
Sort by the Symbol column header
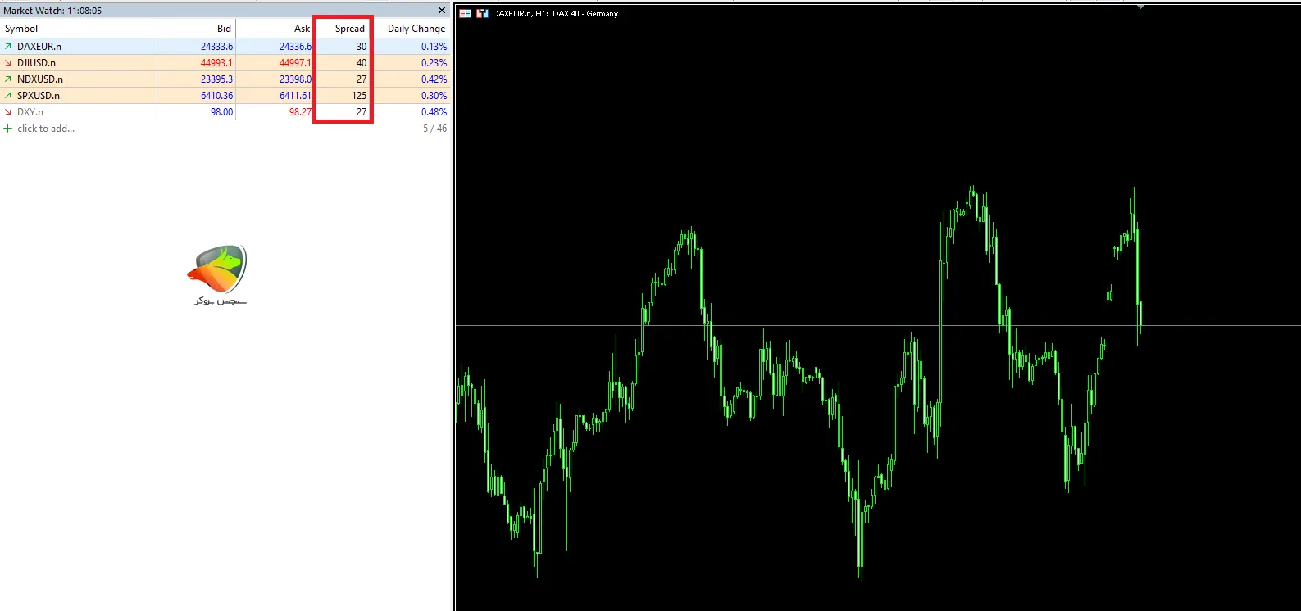21,29
